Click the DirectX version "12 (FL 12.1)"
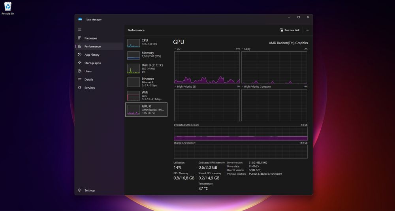The width and height of the screenshot is (395, 211). pyautogui.click(x=255, y=170)
